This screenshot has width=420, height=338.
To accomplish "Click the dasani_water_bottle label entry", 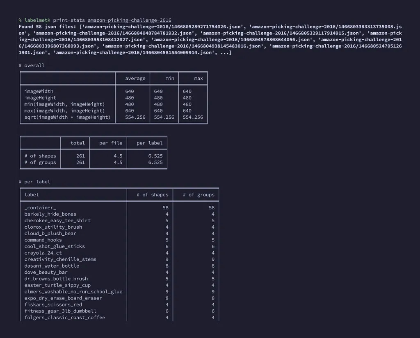I will [51, 266].
